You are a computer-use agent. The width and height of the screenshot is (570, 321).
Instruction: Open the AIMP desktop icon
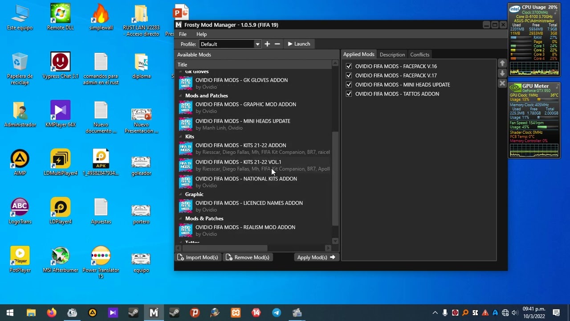(x=20, y=163)
